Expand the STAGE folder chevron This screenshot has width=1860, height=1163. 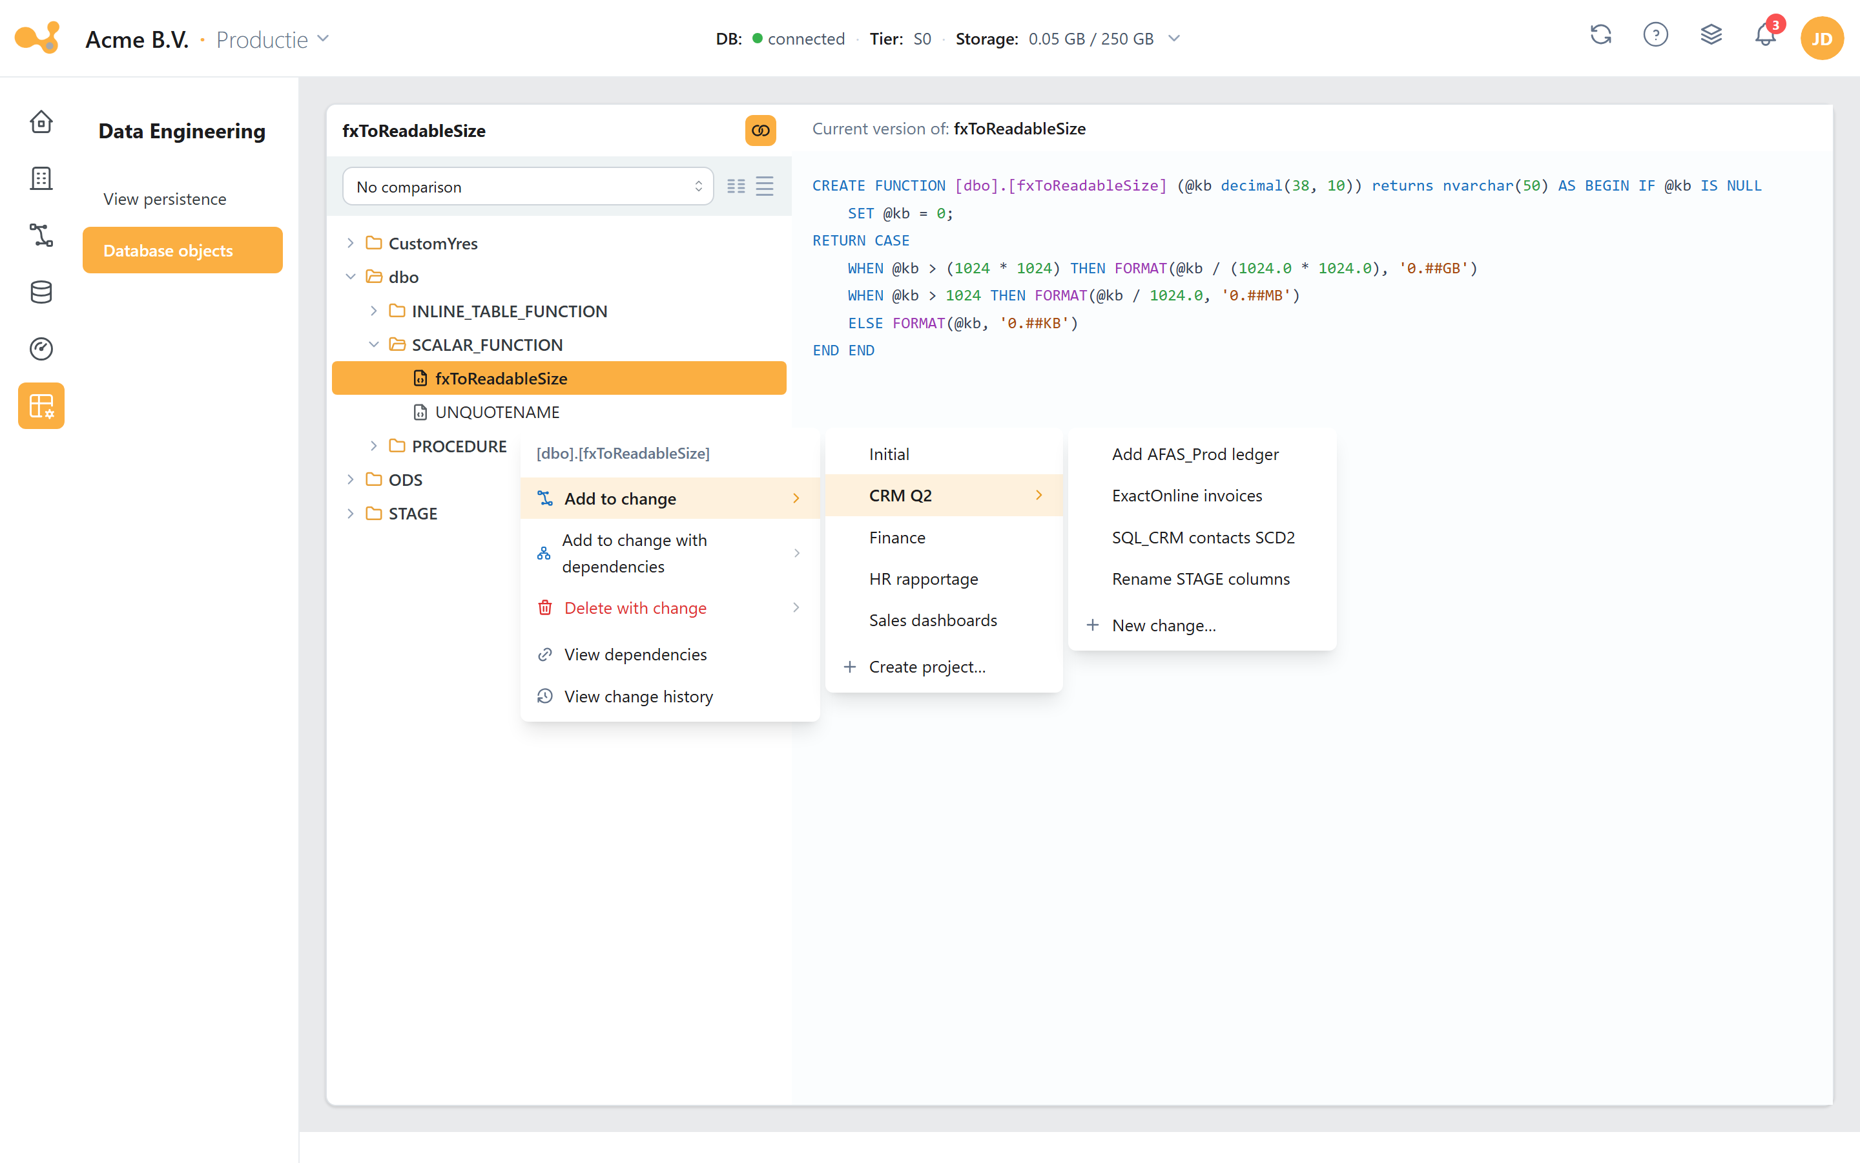point(351,514)
